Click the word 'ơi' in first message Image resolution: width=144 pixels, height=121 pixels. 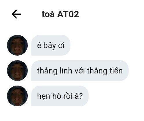point(61,46)
